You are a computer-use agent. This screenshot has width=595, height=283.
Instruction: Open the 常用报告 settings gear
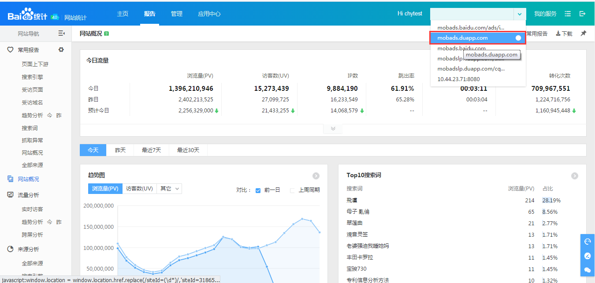61,50
